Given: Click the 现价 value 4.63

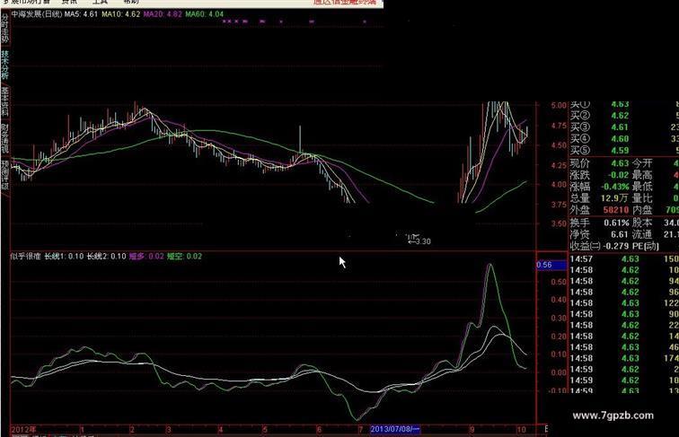Looking at the screenshot, I should [x=620, y=163].
